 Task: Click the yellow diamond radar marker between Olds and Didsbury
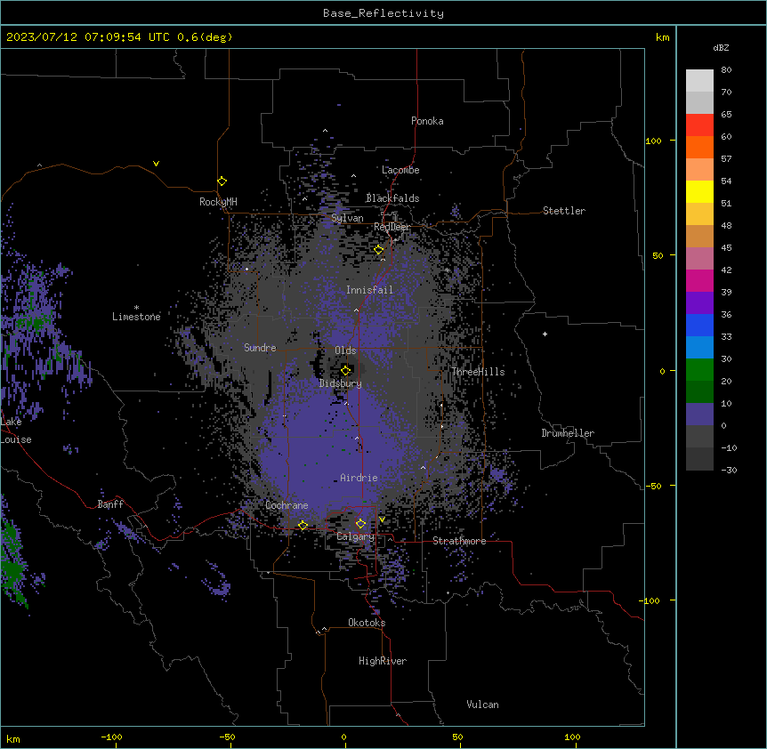click(345, 371)
